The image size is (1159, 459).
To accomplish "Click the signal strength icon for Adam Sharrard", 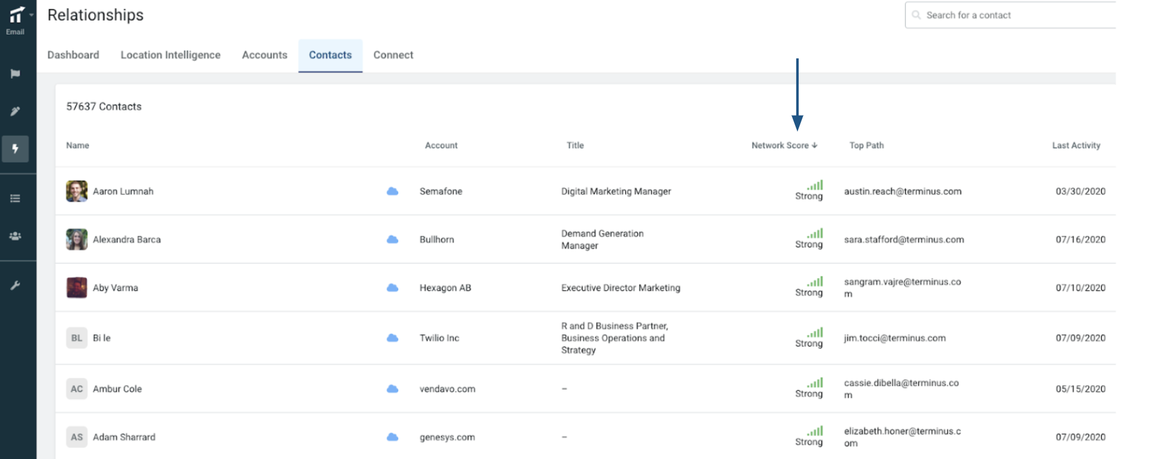I will click(815, 430).
